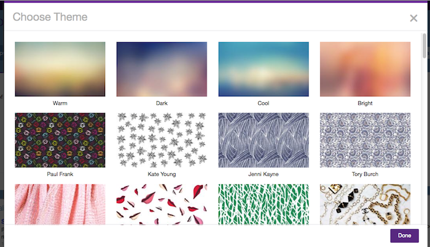This screenshot has width=430, height=247.
Task: Click the Warm theme label
Action: pyautogui.click(x=60, y=103)
